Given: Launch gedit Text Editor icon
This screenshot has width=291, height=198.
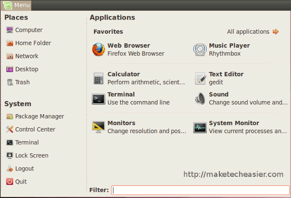Looking at the screenshot, I should [x=200, y=78].
